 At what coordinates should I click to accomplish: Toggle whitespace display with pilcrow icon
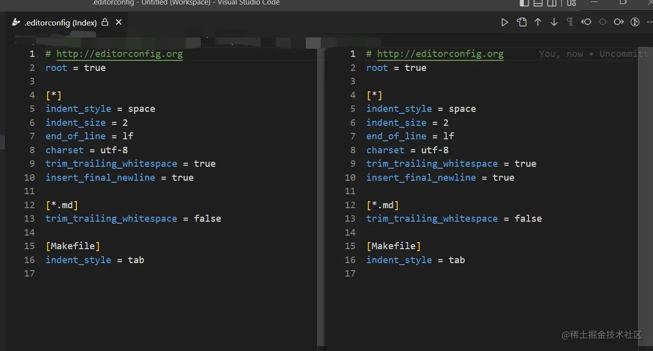570,22
